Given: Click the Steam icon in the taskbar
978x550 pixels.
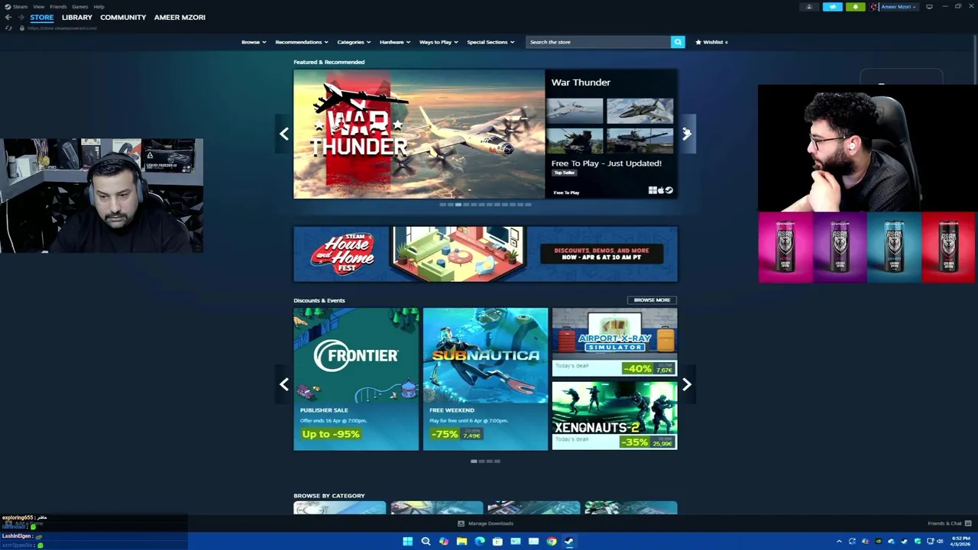Looking at the screenshot, I should pyautogui.click(x=569, y=542).
